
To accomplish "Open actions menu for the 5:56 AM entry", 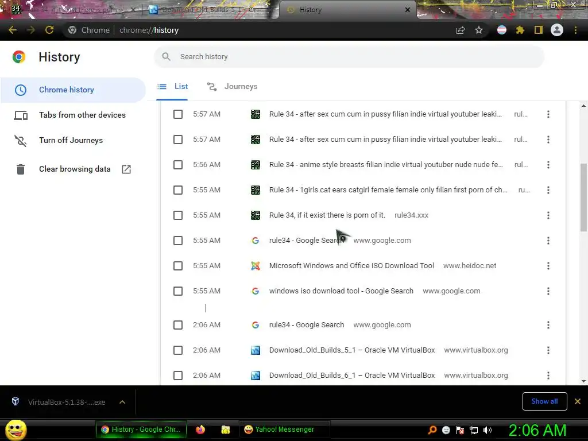I will (548, 165).
